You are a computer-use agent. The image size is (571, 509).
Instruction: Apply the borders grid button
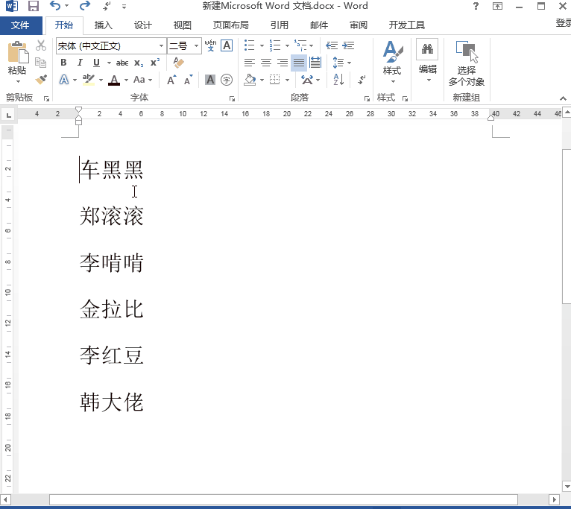coord(274,80)
